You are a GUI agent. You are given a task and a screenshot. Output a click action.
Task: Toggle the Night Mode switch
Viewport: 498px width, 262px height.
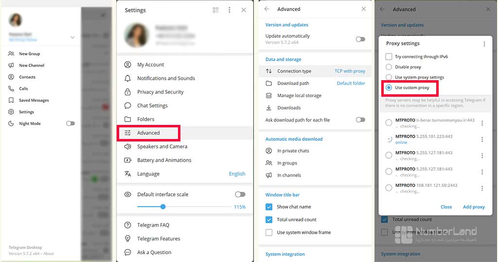pyautogui.click(x=70, y=123)
